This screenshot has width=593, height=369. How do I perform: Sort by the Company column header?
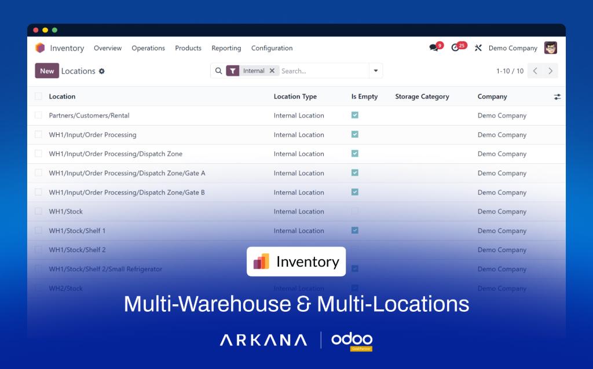pyautogui.click(x=492, y=97)
